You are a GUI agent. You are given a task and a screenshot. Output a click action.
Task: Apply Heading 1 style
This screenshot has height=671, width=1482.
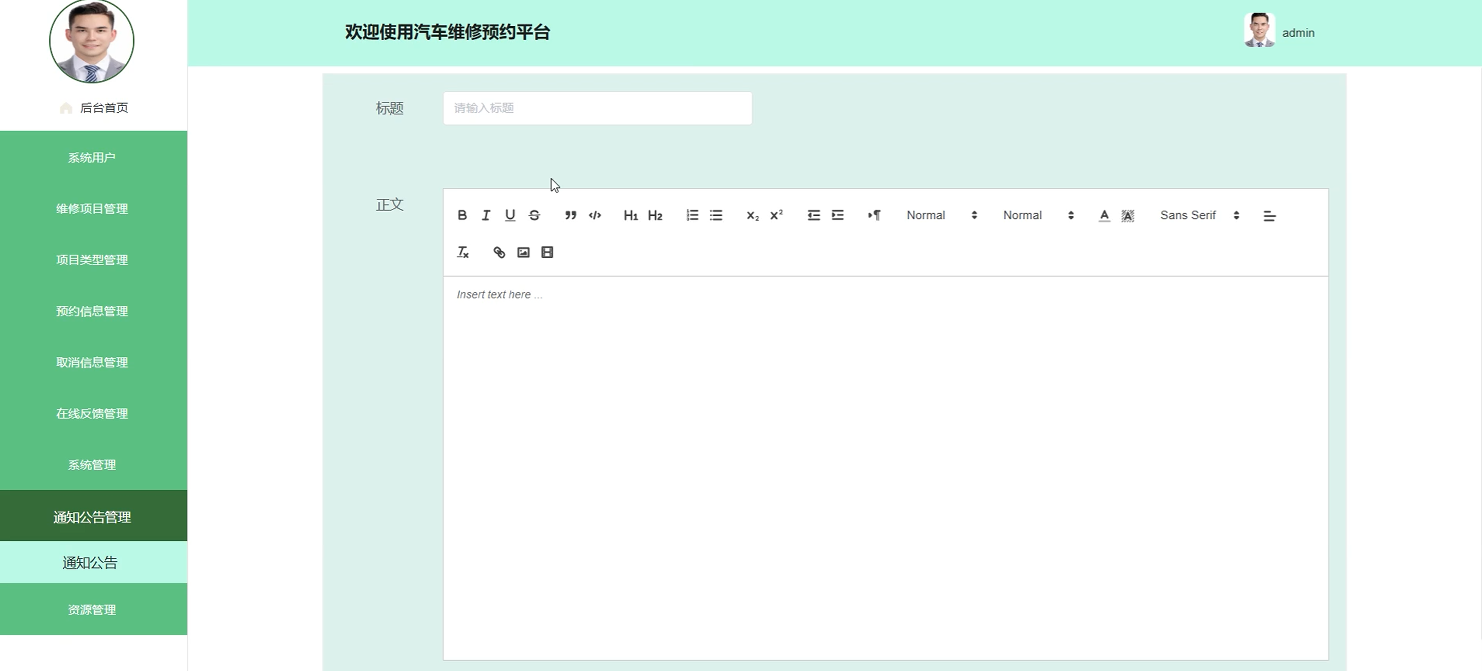tap(630, 215)
